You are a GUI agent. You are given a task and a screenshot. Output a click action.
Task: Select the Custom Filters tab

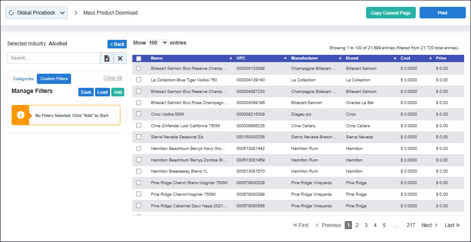[x=54, y=79]
